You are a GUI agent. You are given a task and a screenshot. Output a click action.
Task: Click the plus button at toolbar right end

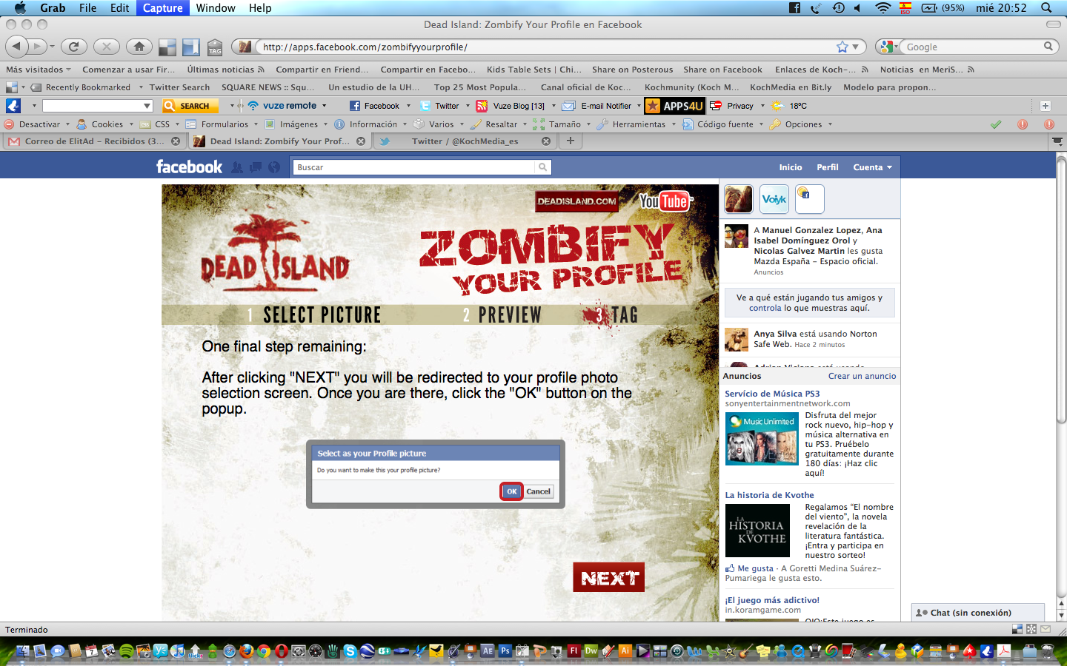(x=1046, y=106)
